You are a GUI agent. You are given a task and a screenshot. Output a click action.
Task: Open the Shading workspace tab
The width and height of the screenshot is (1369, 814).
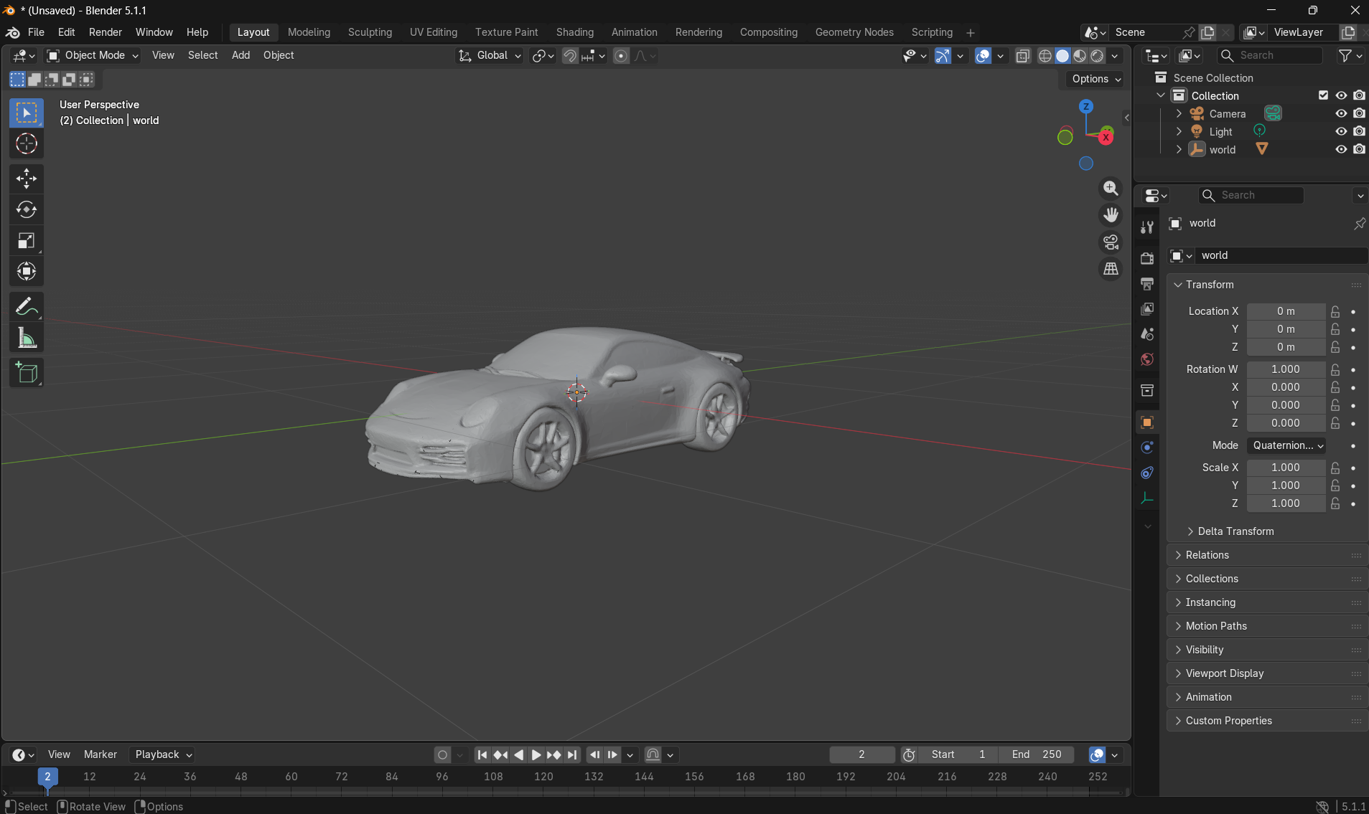(574, 32)
